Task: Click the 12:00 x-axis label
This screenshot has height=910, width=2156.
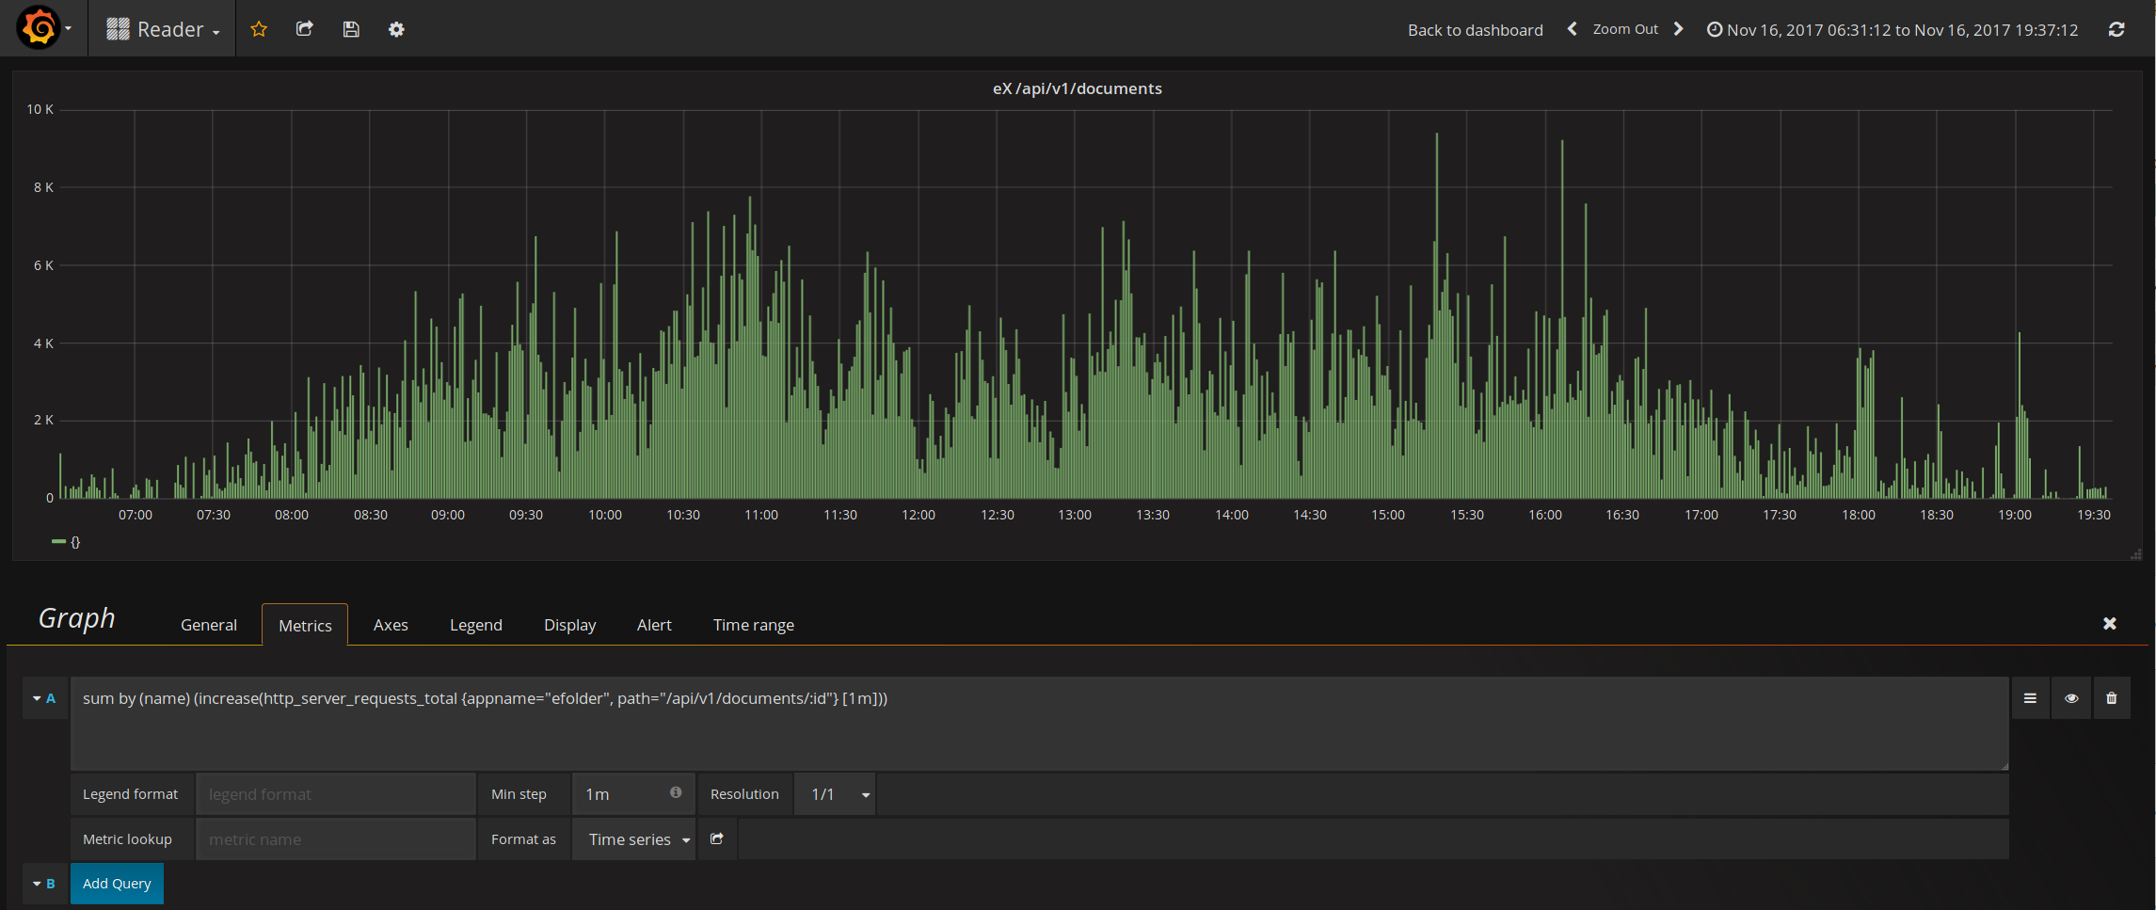Action: click(x=918, y=515)
